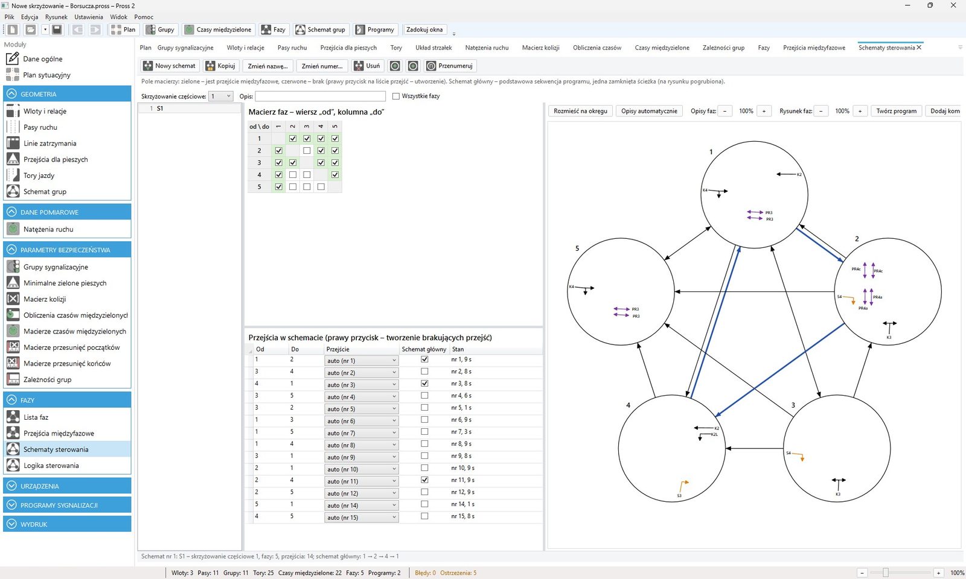Switch to the Macierz kolizji tab
966x579 pixels.
pos(540,48)
